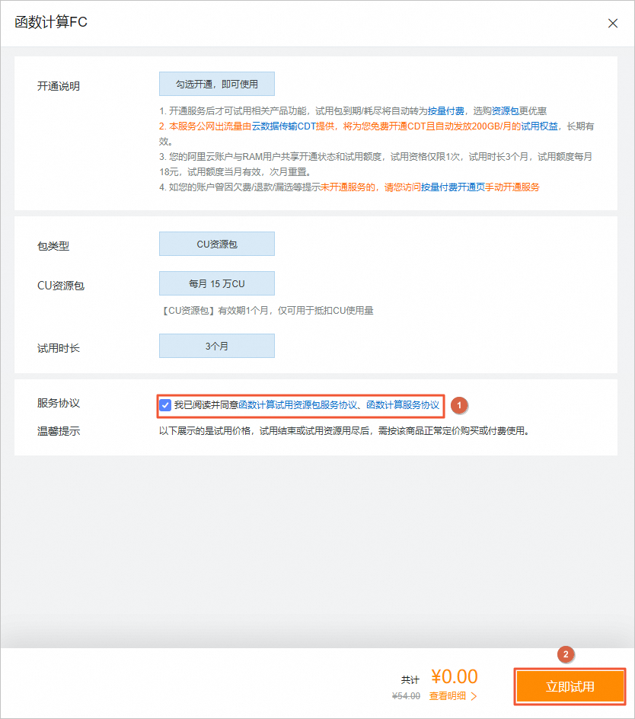Click the CU资源包 row label on the left

(60, 286)
